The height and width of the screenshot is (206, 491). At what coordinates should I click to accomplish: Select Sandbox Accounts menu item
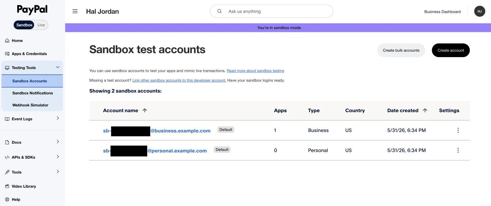click(32, 81)
